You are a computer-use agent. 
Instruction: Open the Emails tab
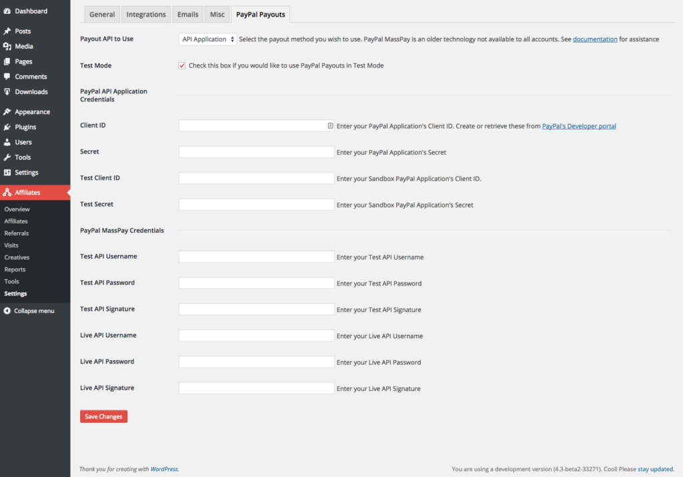point(187,15)
